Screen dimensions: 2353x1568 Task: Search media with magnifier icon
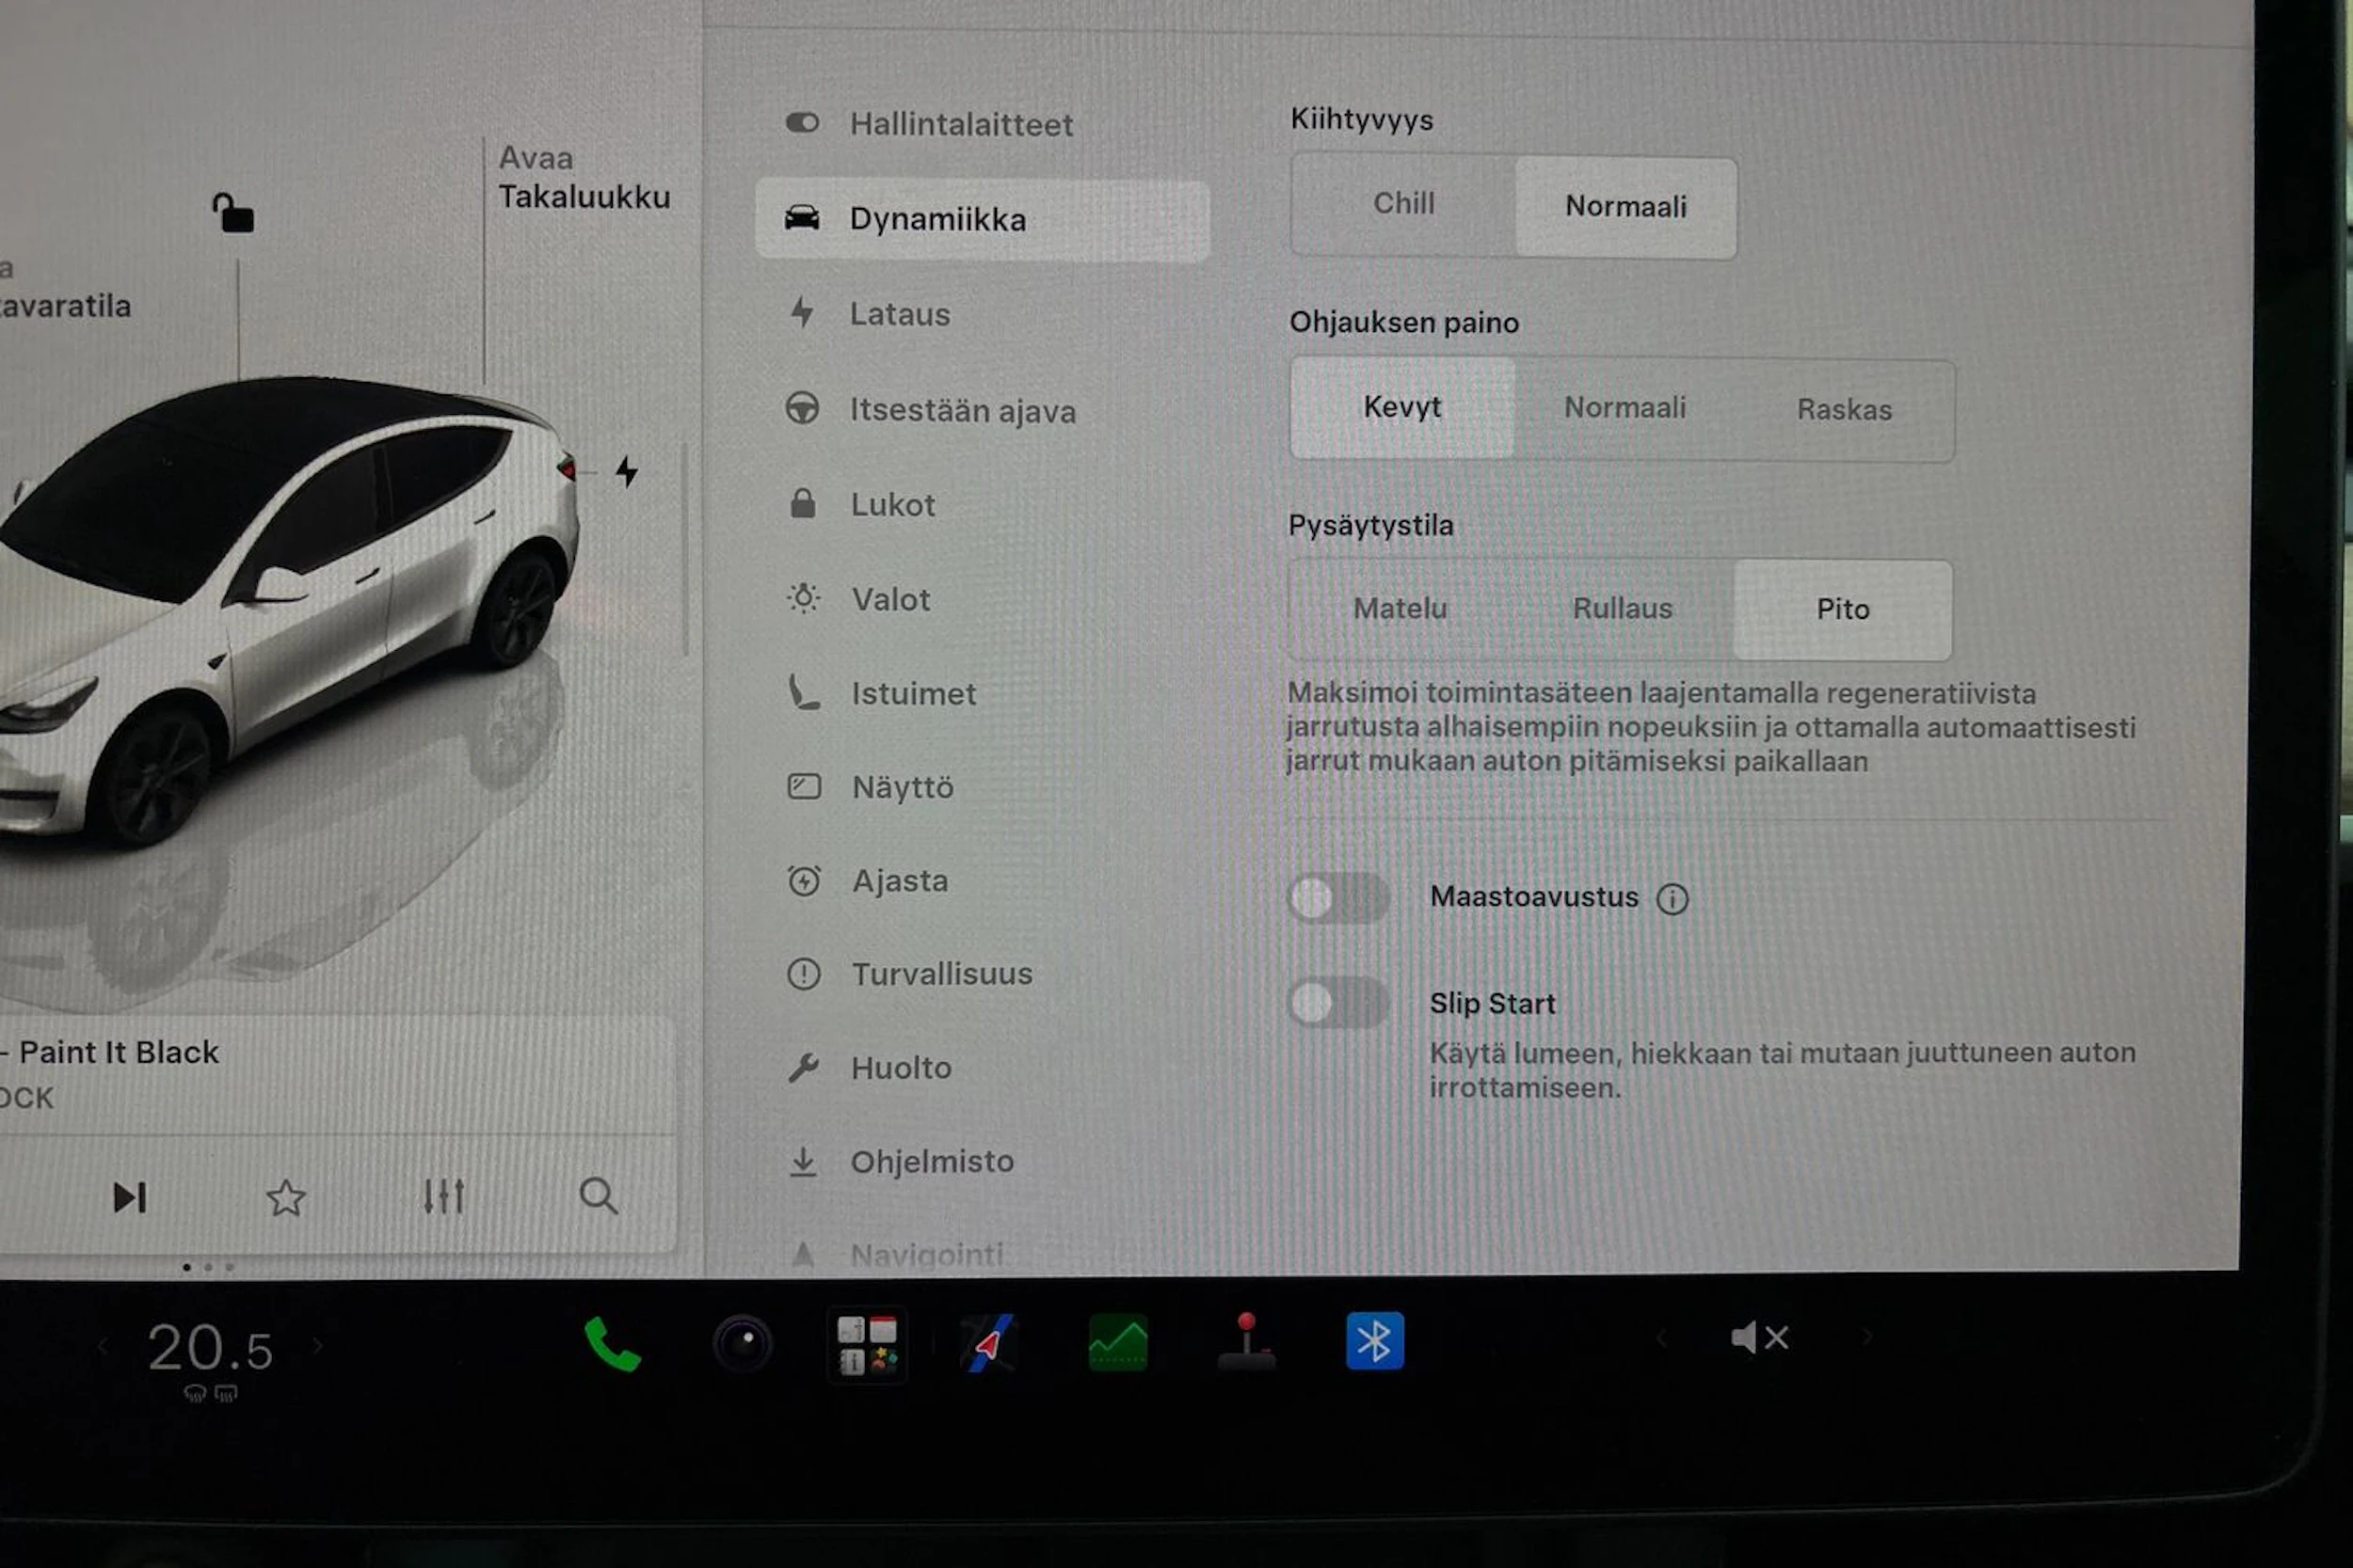(x=599, y=1195)
